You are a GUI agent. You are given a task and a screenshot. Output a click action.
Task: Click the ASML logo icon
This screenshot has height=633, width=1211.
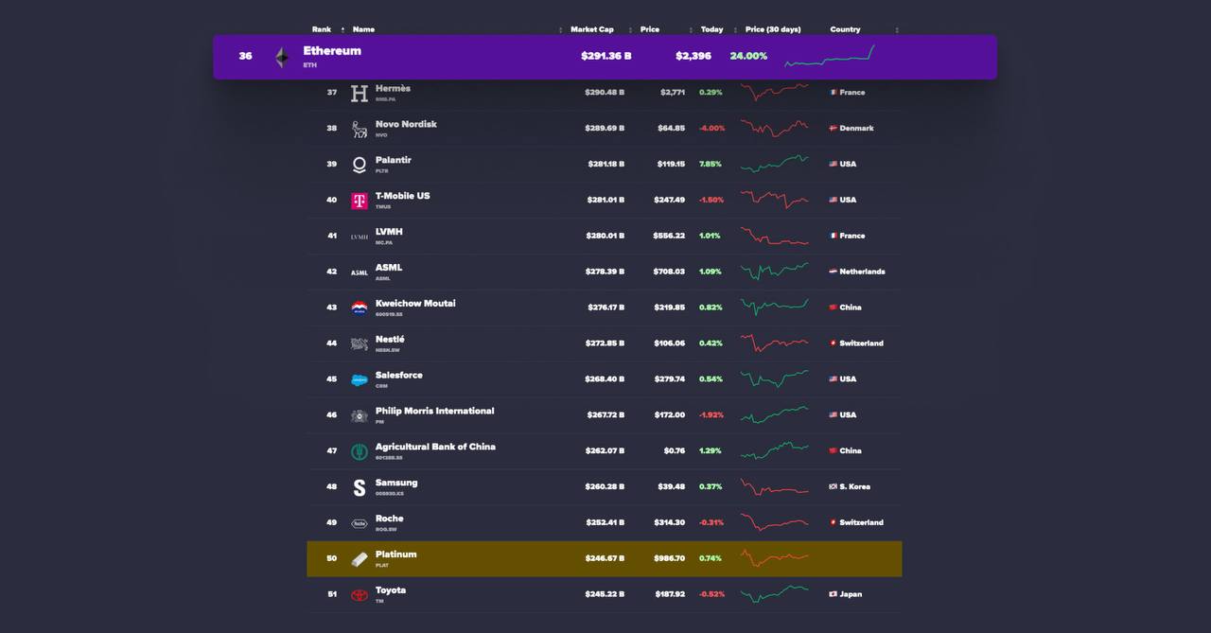coord(360,273)
